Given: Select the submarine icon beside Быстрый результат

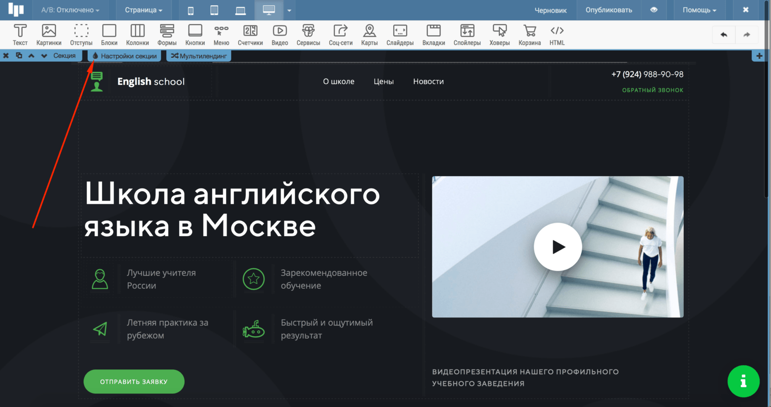Looking at the screenshot, I should coord(253,329).
